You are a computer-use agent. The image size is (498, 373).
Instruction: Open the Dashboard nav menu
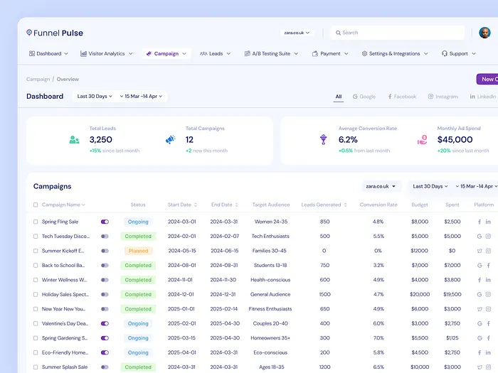click(48, 53)
